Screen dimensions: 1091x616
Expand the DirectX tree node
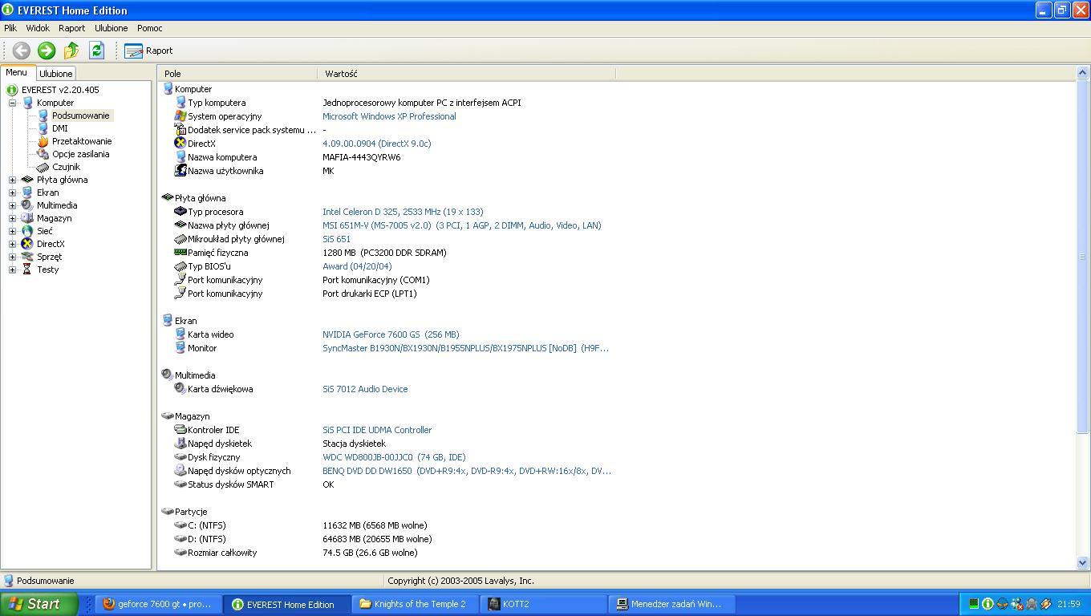[x=13, y=244]
